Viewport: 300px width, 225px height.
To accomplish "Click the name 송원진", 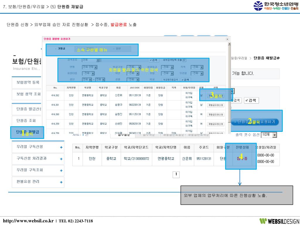I will 118,115.
